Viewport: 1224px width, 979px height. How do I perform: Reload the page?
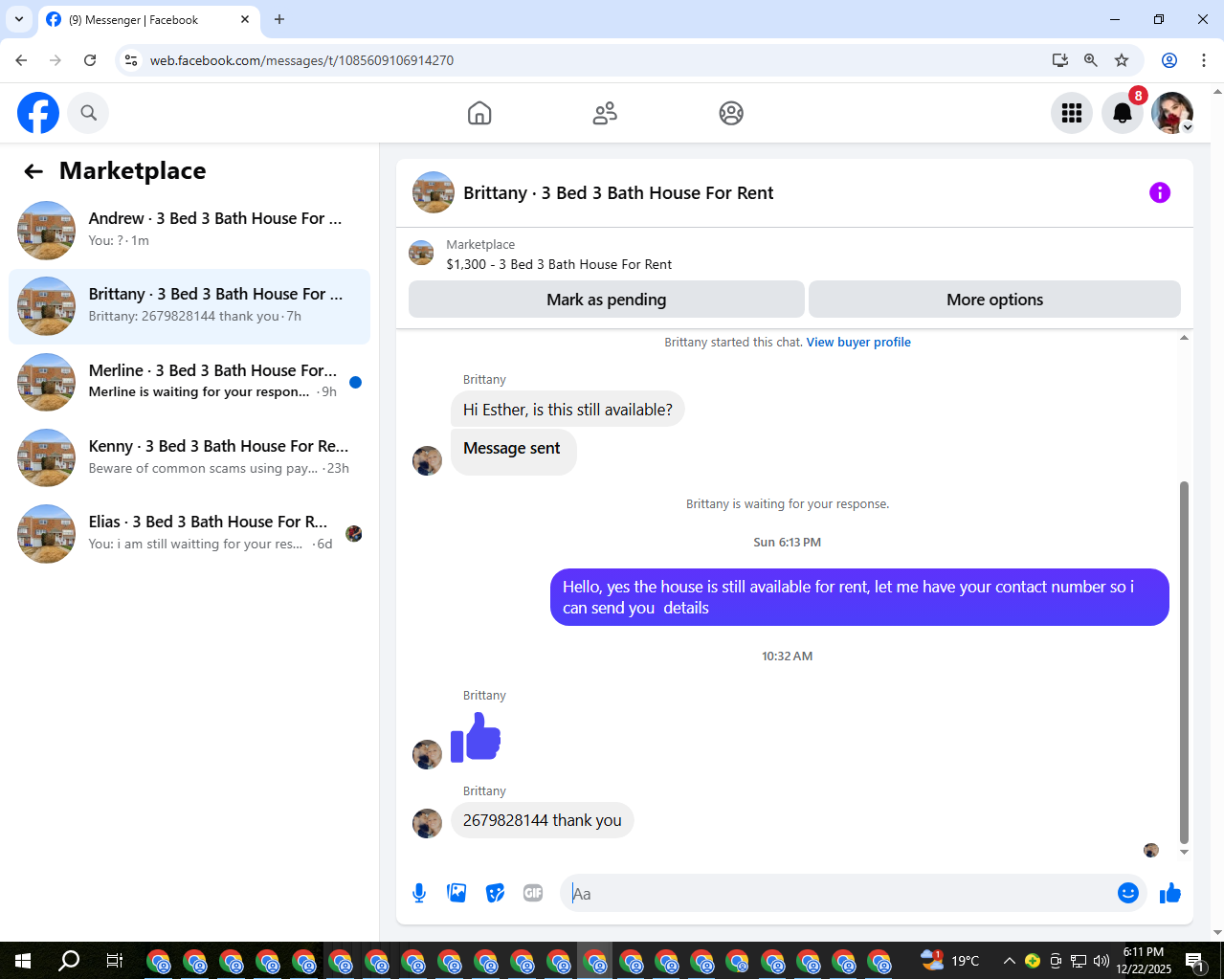(90, 60)
